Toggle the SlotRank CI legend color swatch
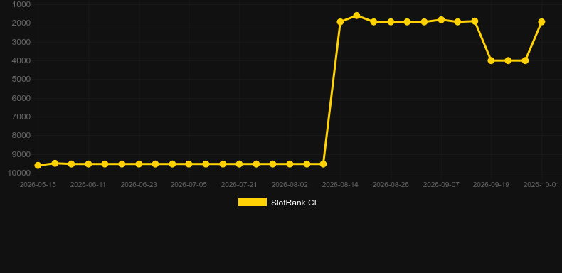This screenshot has height=273, width=562. (x=253, y=202)
